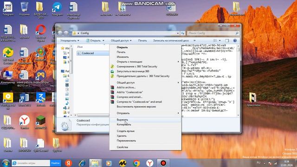Change view with the views icon

[x=215, y=40]
